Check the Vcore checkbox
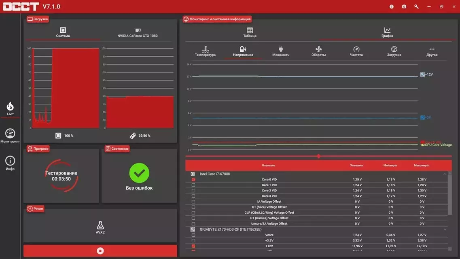460x259 pixels. pyautogui.click(x=193, y=235)
